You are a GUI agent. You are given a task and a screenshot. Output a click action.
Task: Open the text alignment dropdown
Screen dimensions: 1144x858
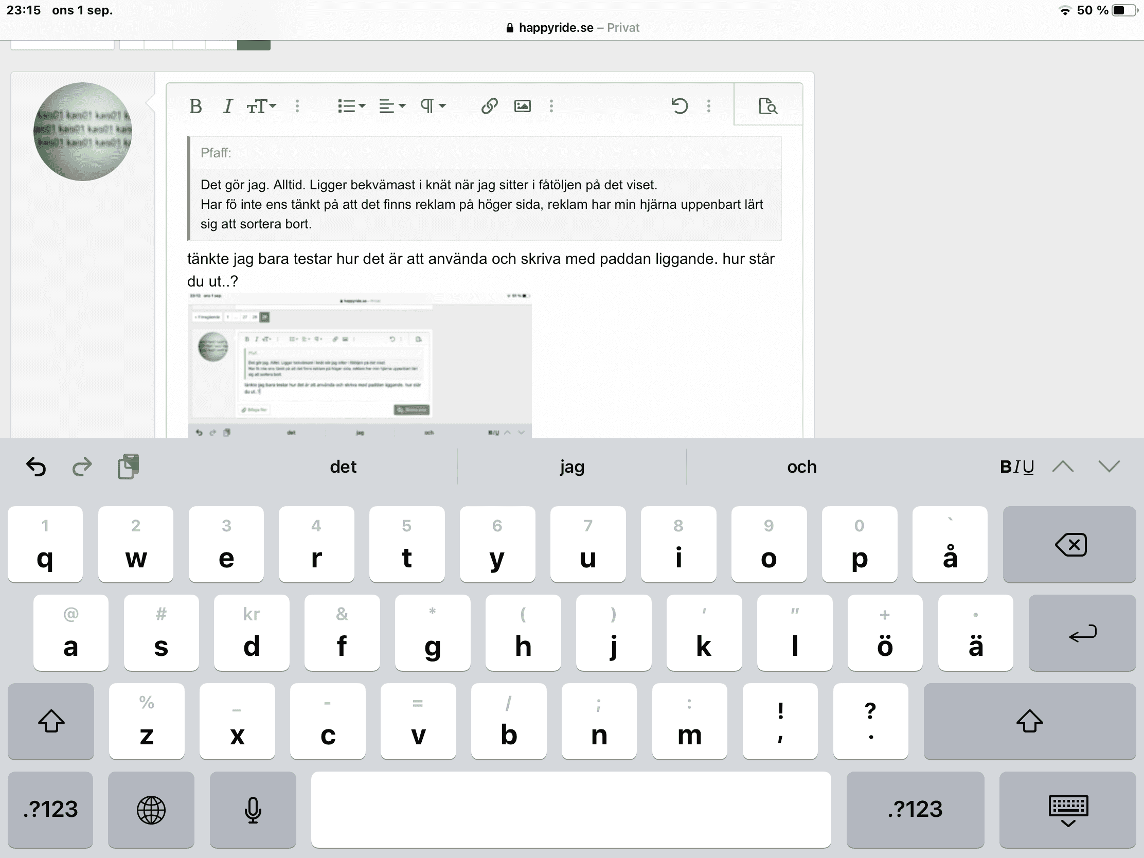392,106
